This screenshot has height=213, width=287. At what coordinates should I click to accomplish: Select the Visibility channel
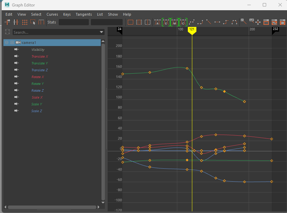tap(38, 49)
